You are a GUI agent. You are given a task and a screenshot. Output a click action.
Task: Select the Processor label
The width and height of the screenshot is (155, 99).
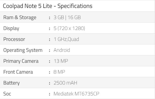[x=14, y=39]
